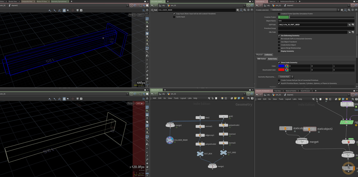Image resolution: width=358 pixels, height=177 pixels.
Task: Switch to Bullet Data tab
Action: (x=272, y=59)
